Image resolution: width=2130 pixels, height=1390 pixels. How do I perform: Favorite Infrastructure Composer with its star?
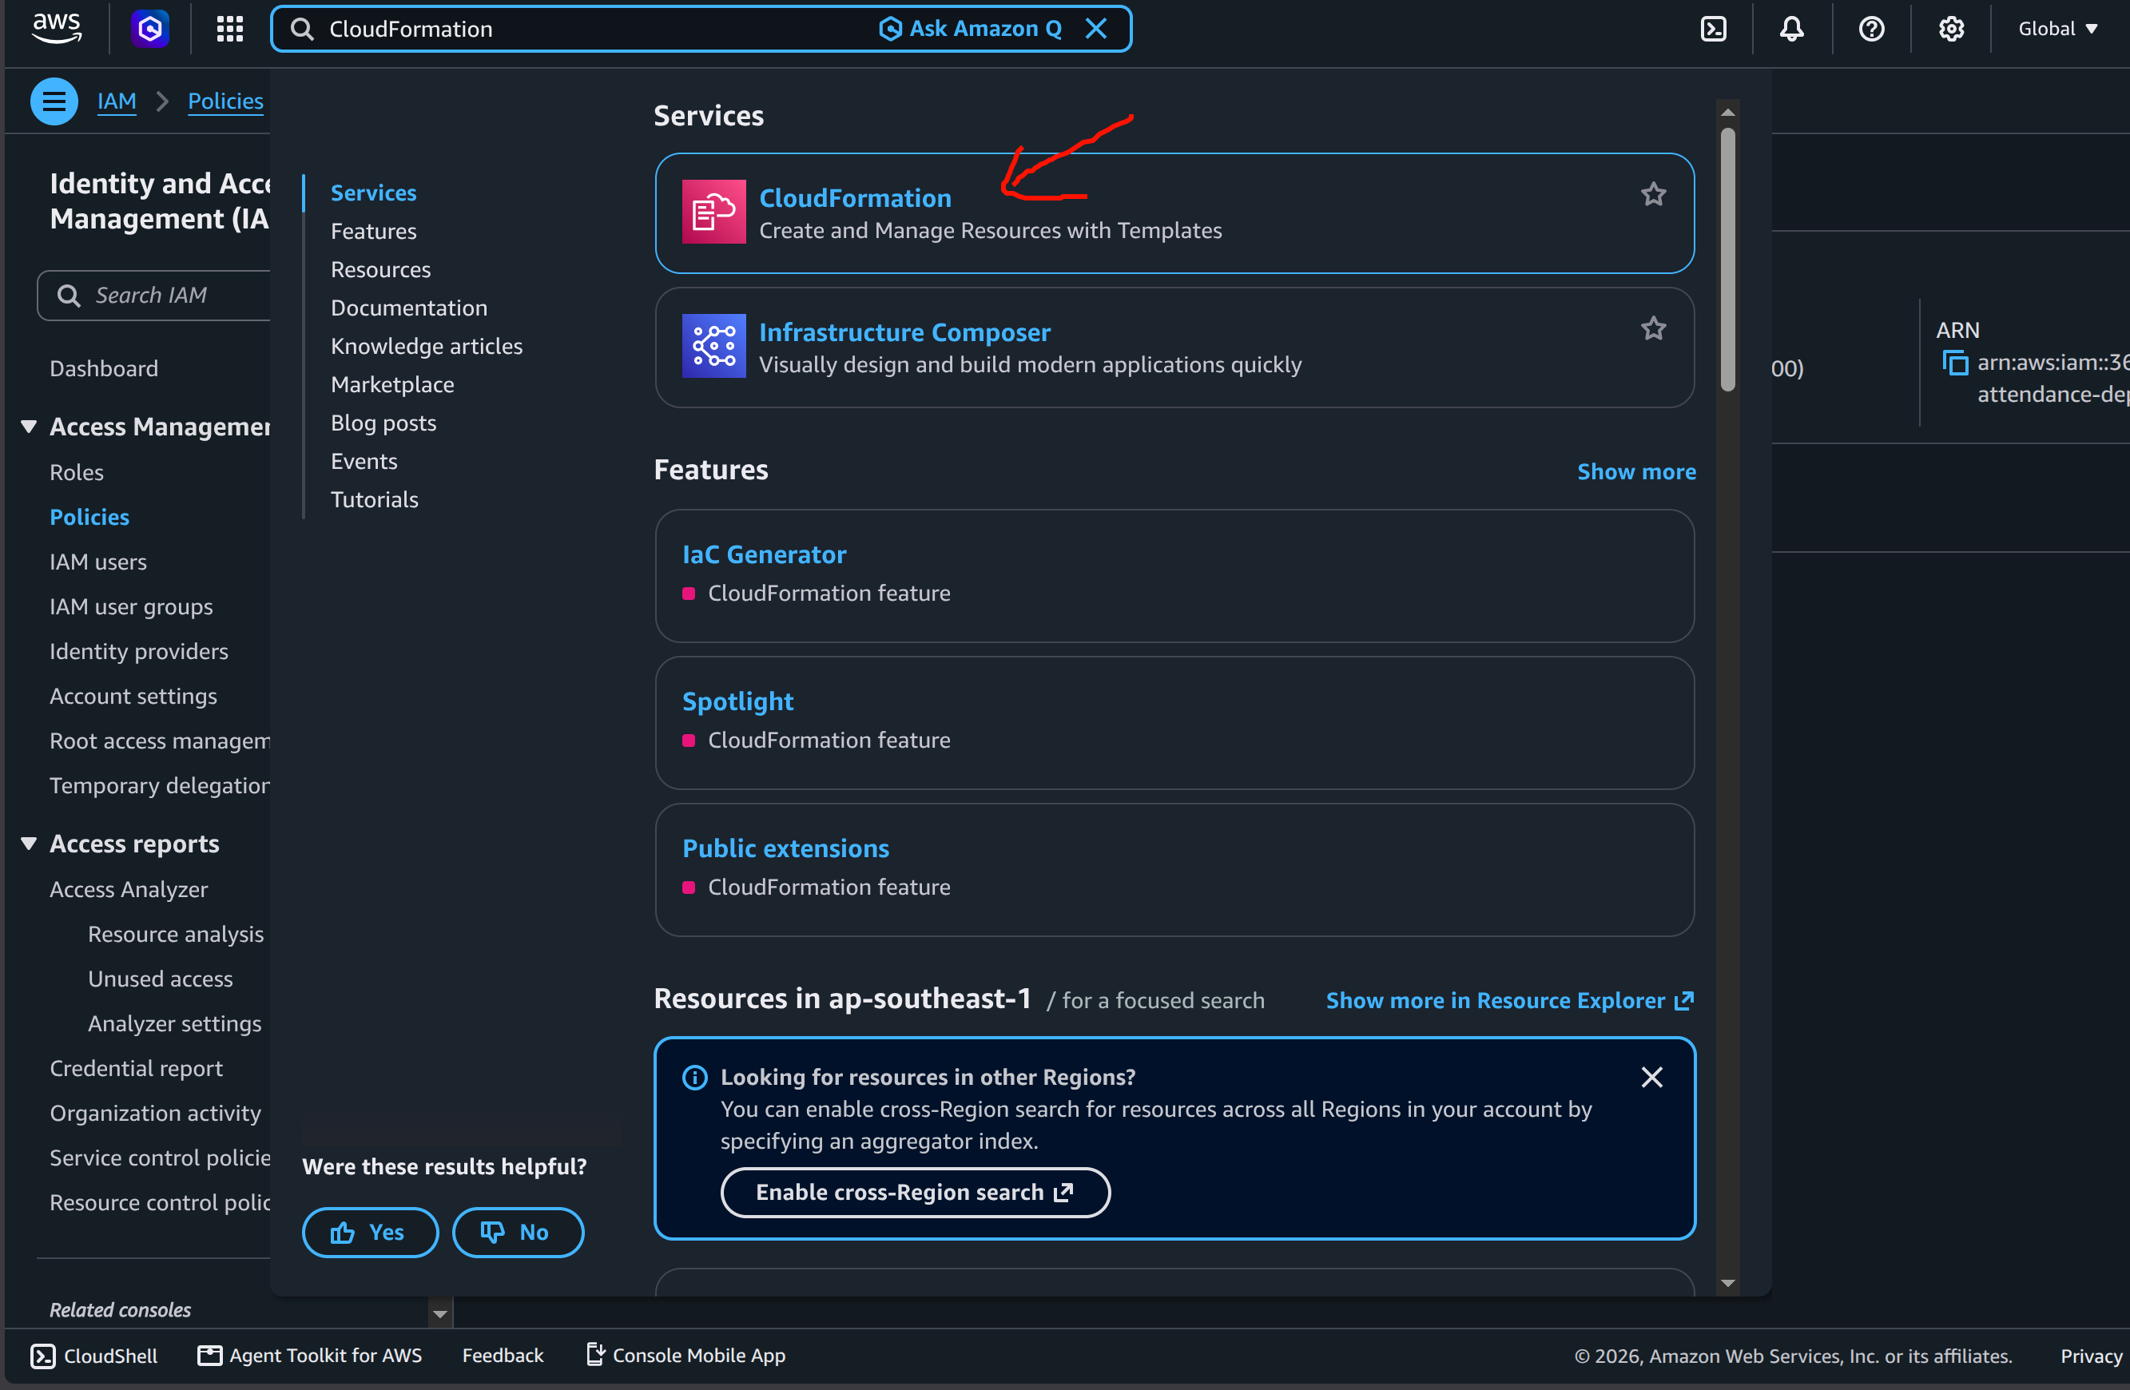tap(1653, 328)
